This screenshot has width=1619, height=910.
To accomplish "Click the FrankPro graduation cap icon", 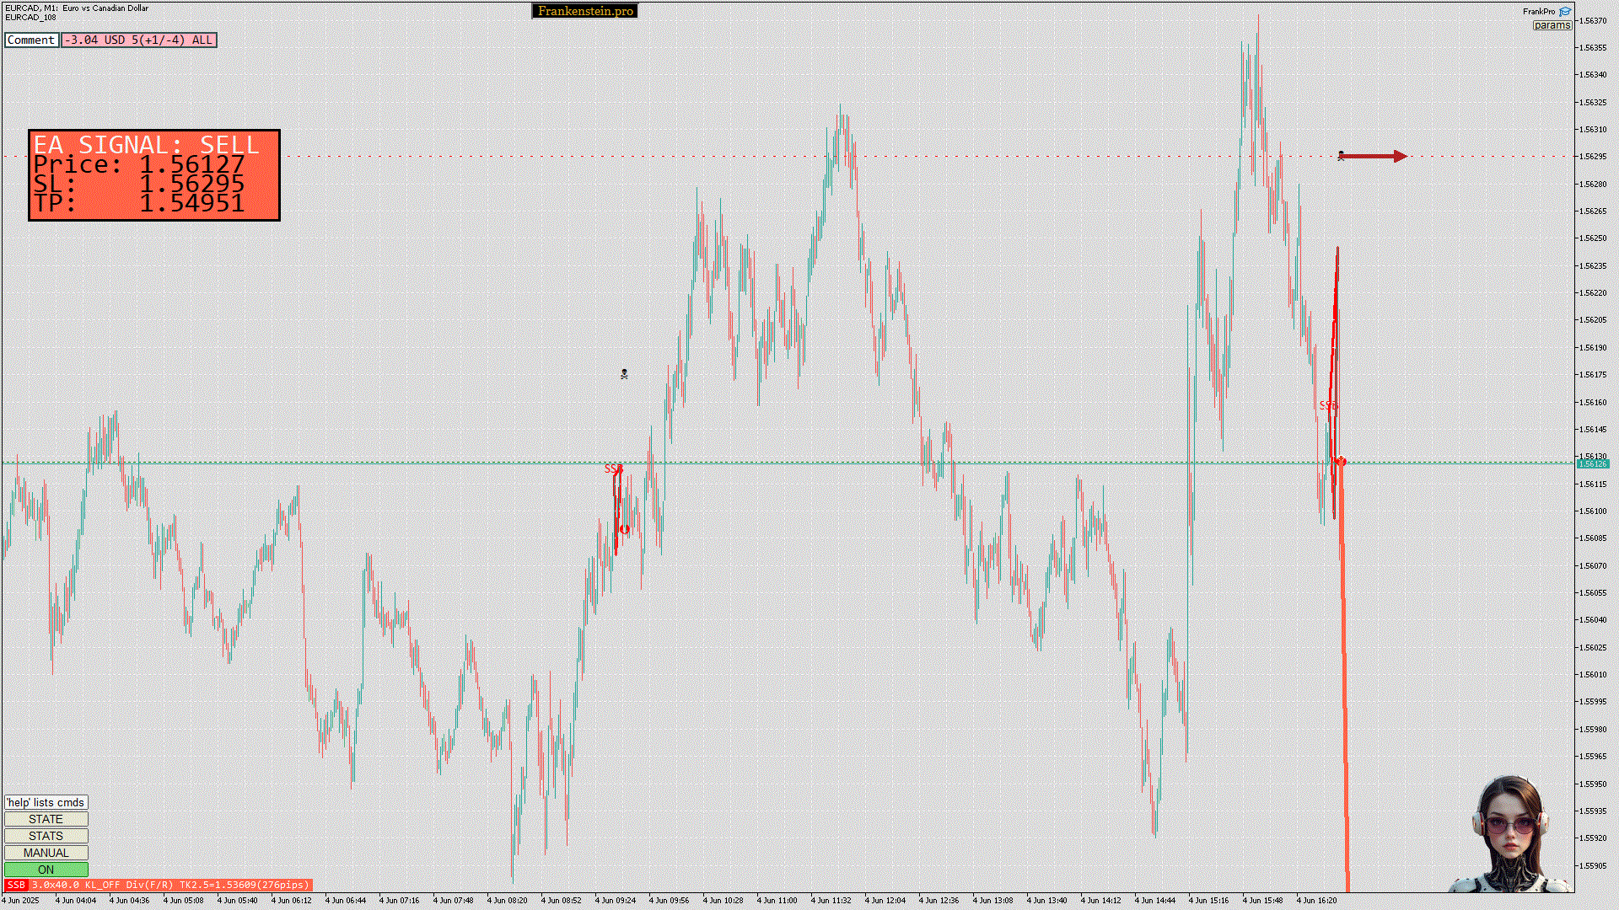I will [x=1565, y=11].
